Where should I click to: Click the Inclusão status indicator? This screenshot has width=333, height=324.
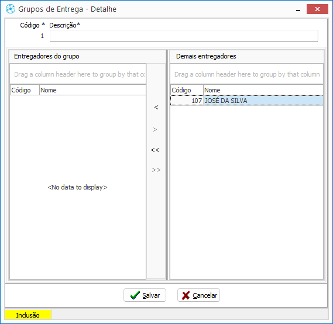click(x=28, y=315)
